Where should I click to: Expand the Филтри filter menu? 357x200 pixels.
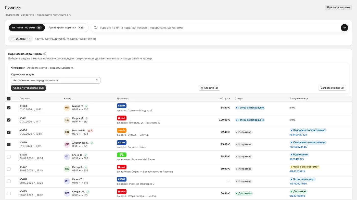20,39
